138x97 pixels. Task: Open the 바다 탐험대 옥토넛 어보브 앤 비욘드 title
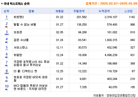click(31, 87)
